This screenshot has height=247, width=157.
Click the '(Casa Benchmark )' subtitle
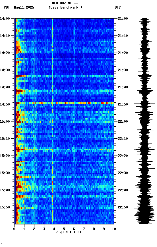tap(65, 7)
